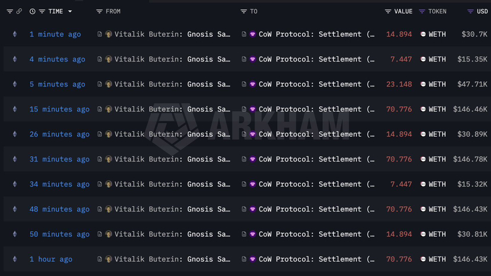Click WETH token label in 34 minutes ago row

coord(437,184)
